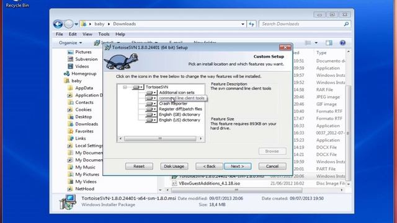The height and width of the screenshot is (223, 397).
Task: Open Videos library in navigation pane
Action: coord(82,66)
